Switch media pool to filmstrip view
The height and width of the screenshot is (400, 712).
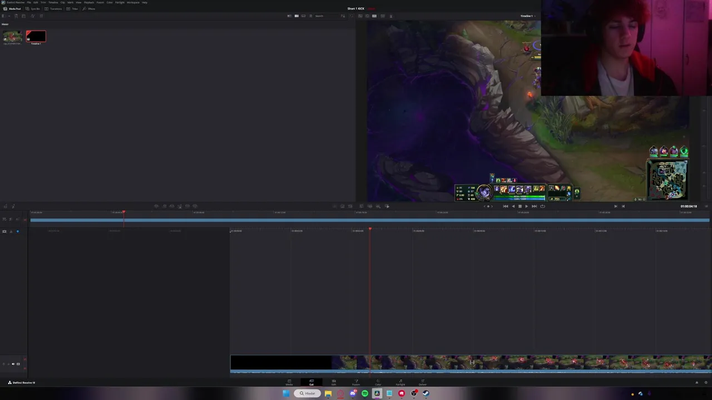[x=304, y=16]
